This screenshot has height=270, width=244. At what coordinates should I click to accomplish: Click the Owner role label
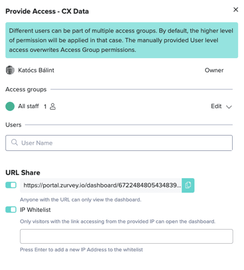214,70
